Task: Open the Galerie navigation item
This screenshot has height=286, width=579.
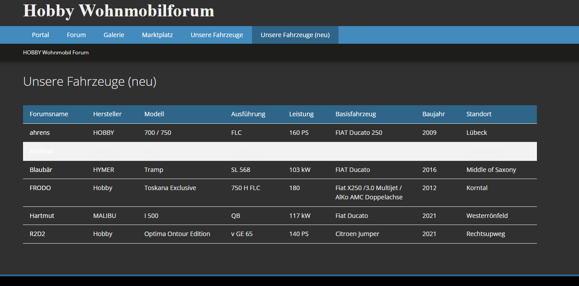Action: pyautogui.click(x=114, y=35)
